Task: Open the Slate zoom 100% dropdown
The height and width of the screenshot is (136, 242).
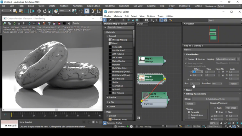Action: [214, 123]
